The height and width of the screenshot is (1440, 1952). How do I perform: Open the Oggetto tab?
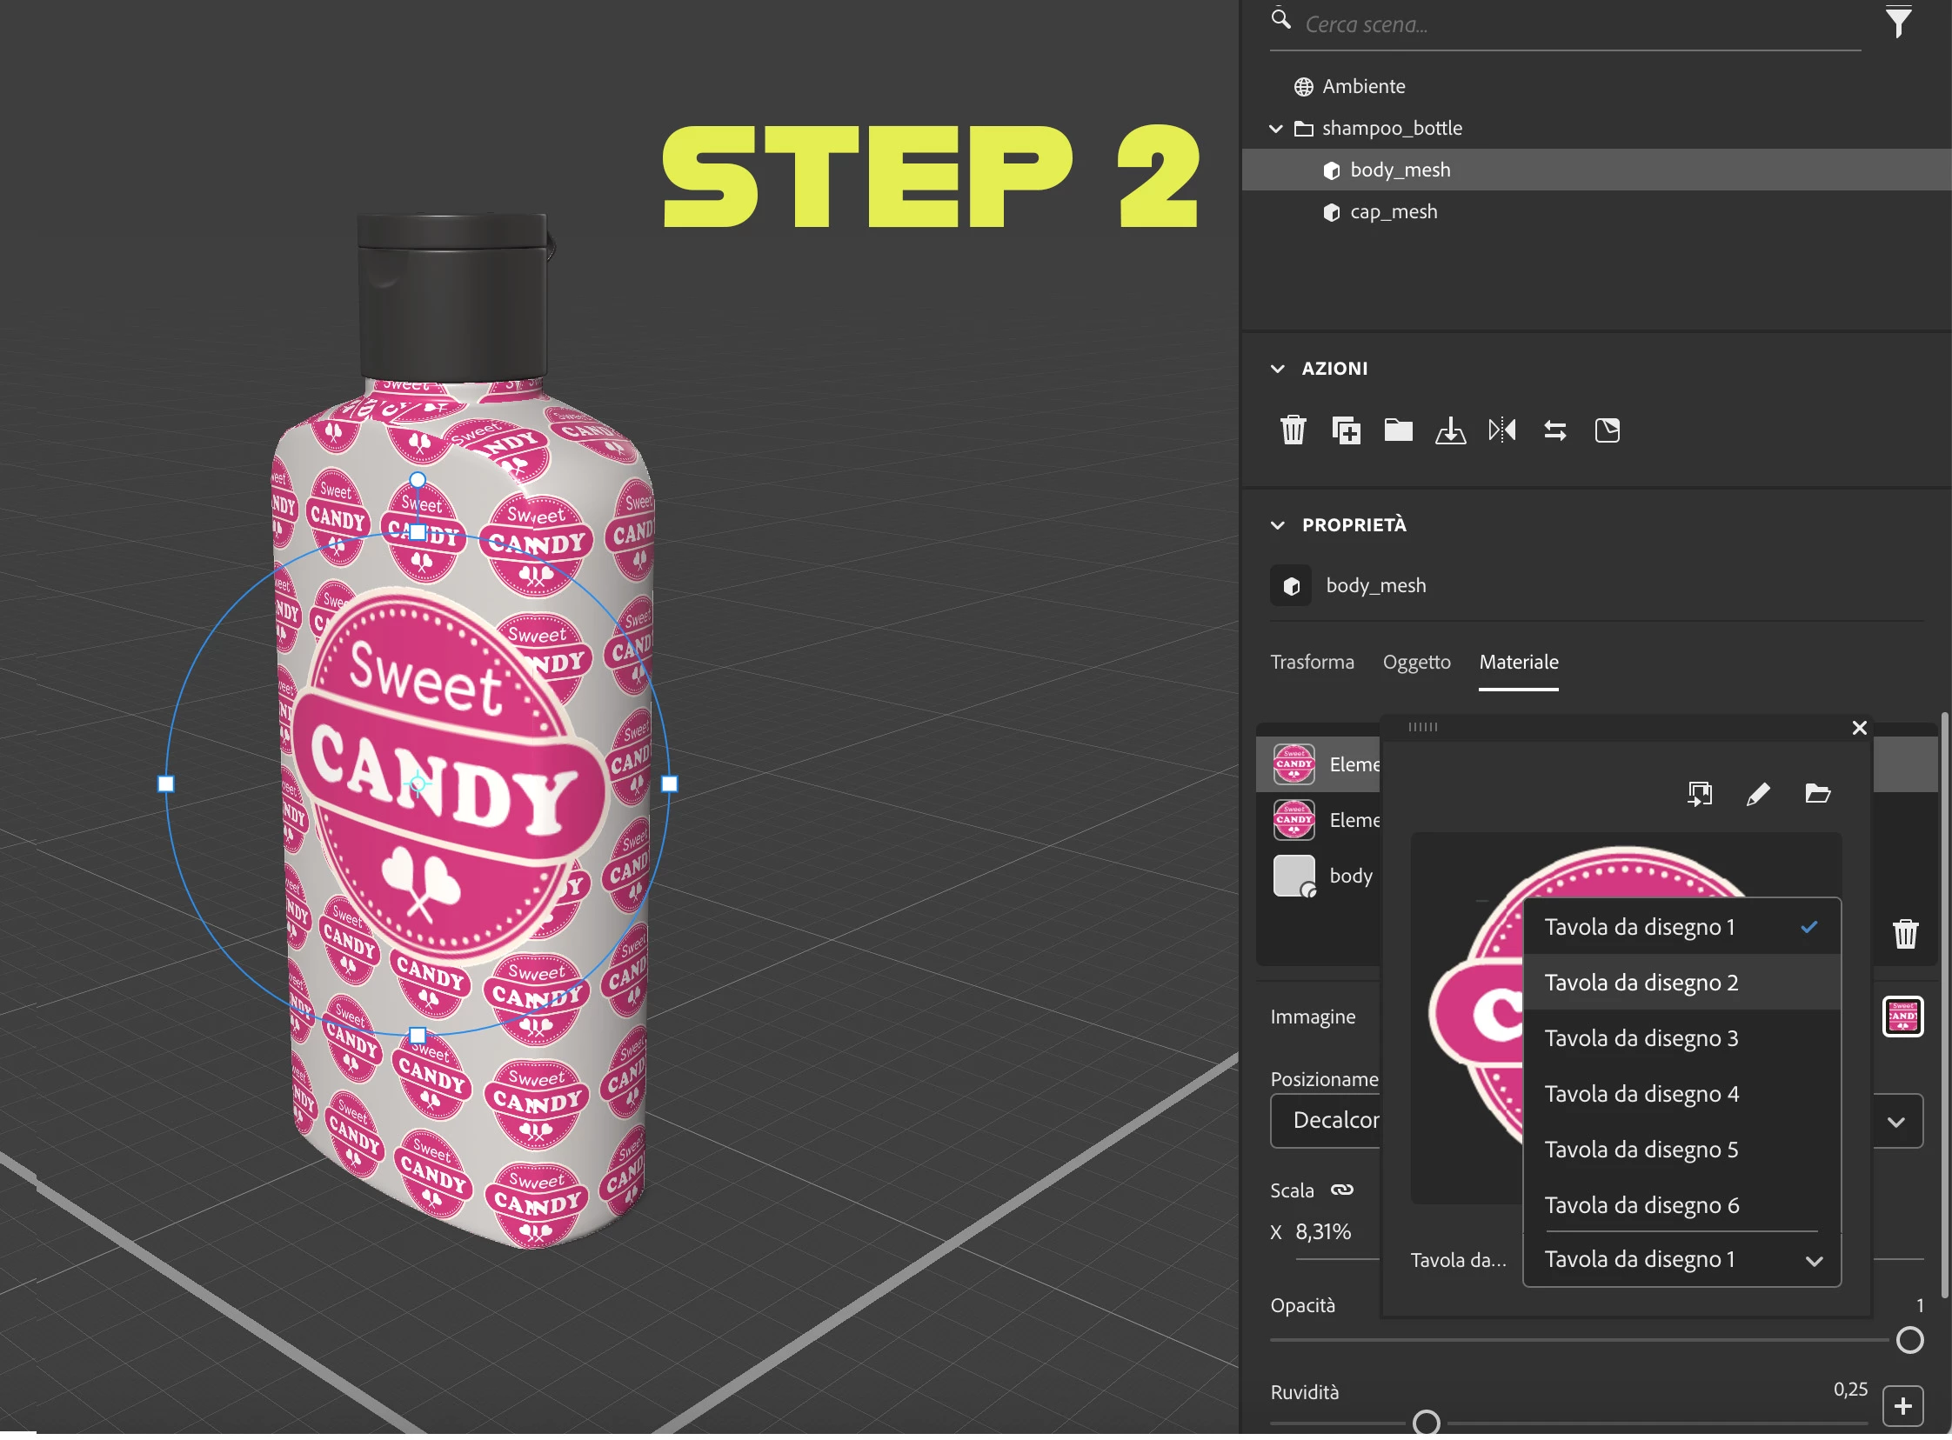pyautogui.click(x=1417, y=663)
